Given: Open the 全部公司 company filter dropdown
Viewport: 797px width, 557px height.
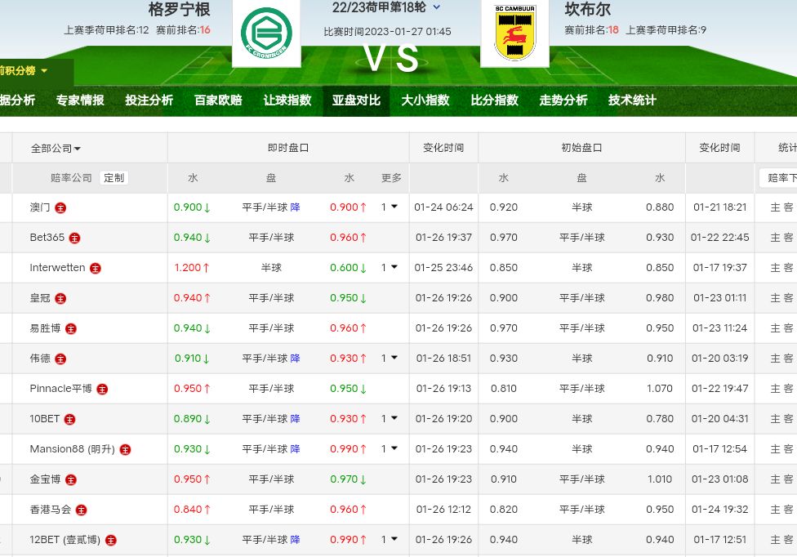Looking at the screenshot, I should pos(56,149).
